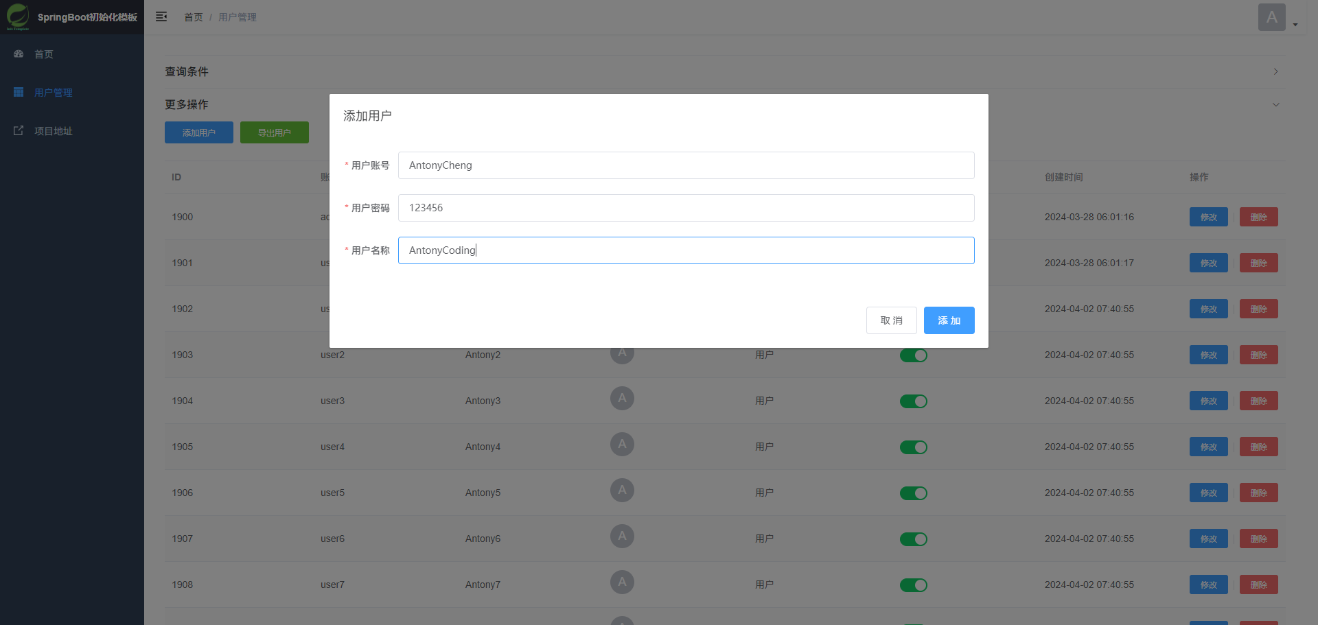Click 修改 for row 1901

click(1209, 263)
